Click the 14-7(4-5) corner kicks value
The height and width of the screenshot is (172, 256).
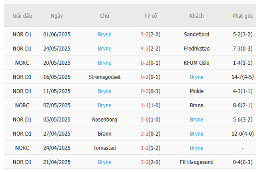pos(242,77)
